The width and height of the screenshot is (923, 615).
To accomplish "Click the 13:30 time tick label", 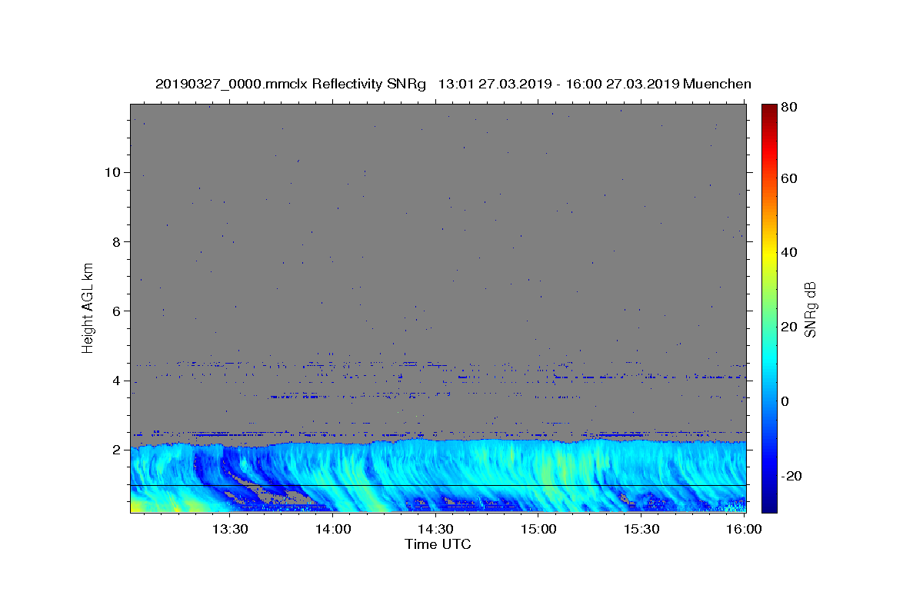I will [230, 529].
